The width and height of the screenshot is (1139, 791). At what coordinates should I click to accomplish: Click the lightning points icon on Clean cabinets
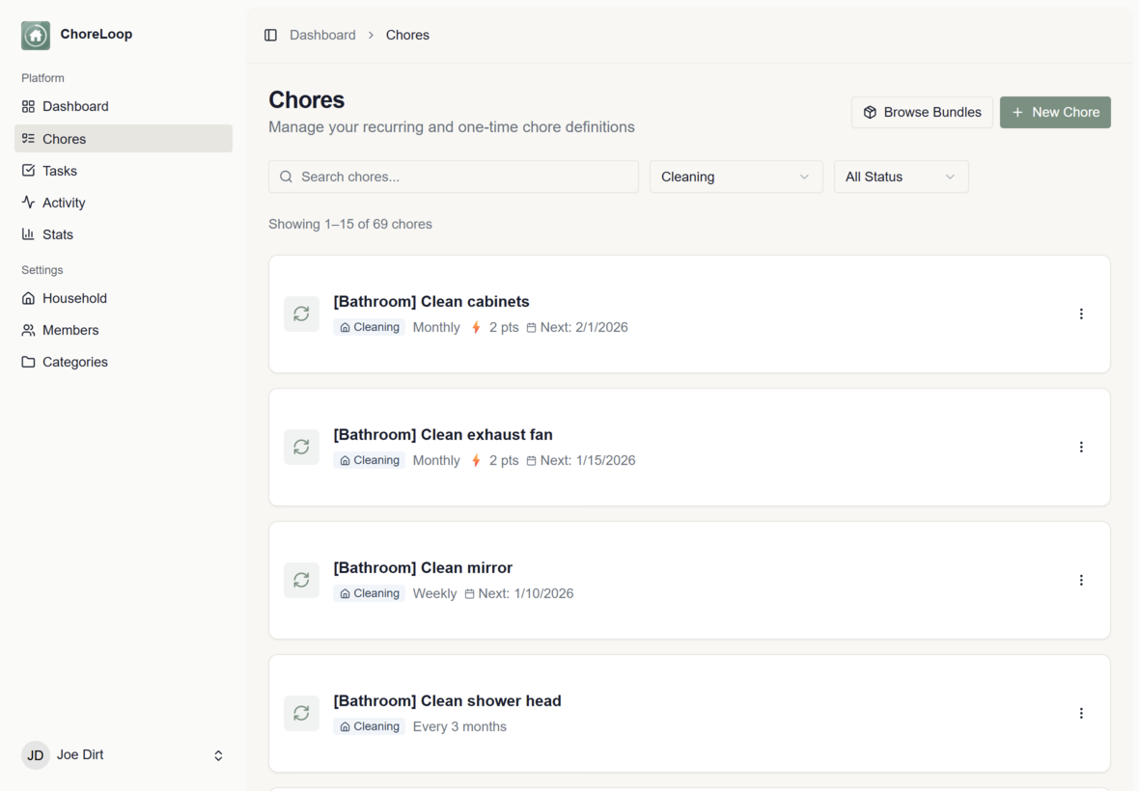(x=476, y=327)
